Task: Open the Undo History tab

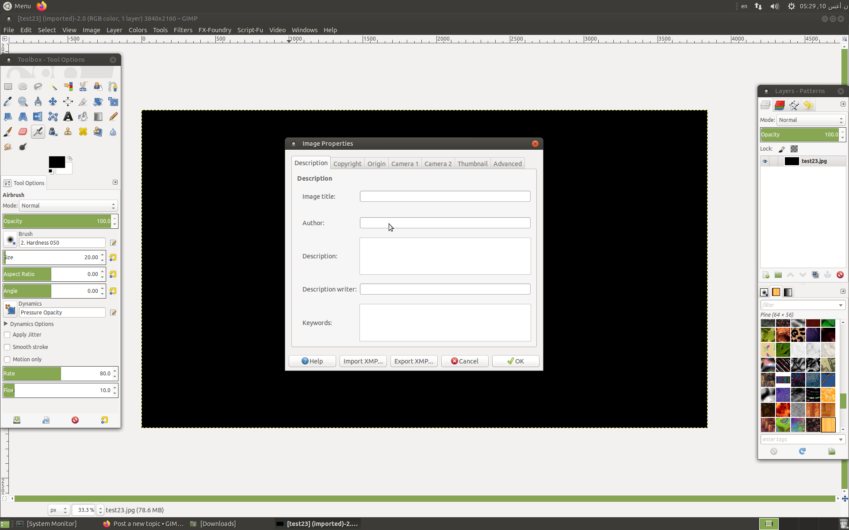Action: [x=808, y=105]
